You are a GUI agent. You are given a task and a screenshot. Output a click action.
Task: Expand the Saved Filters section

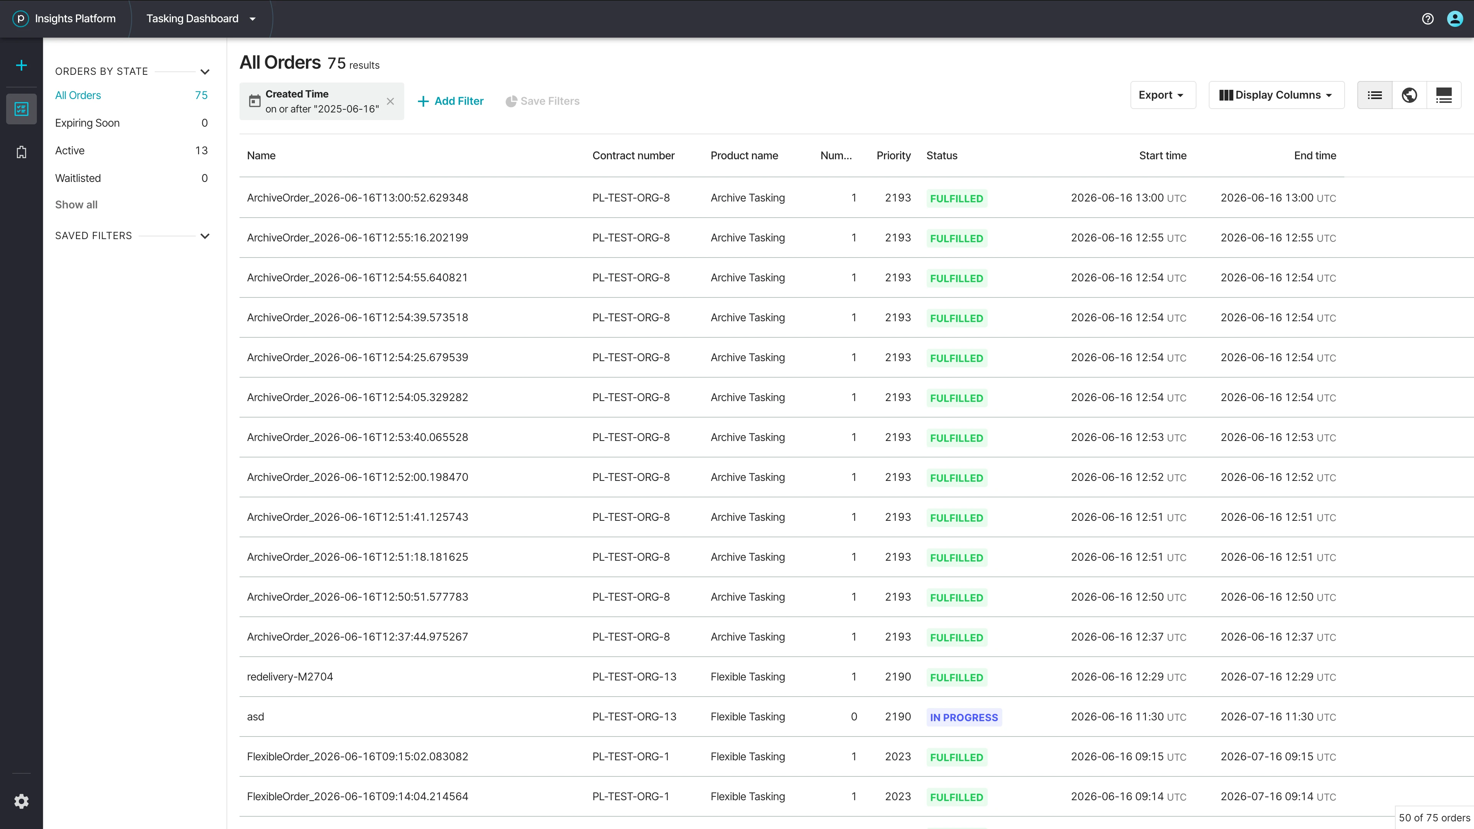[x=205, y=236]
